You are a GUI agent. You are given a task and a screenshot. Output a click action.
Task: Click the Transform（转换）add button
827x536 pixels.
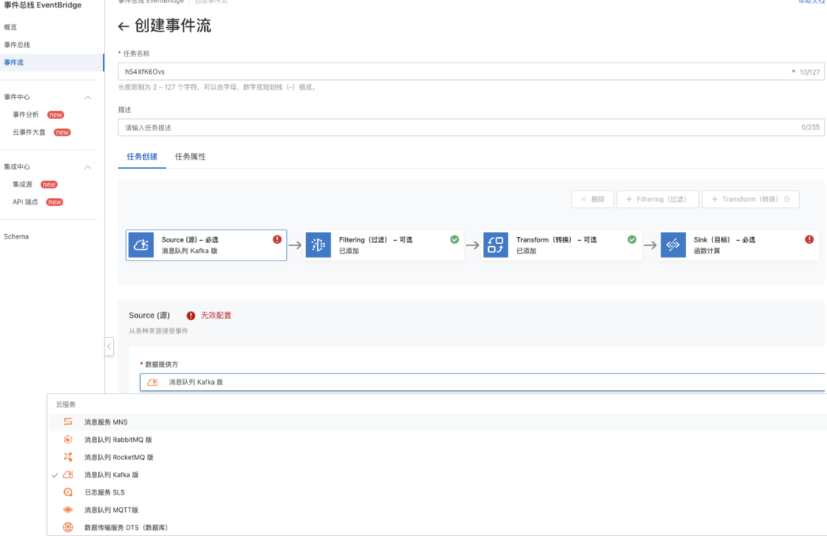click(750, 199)
